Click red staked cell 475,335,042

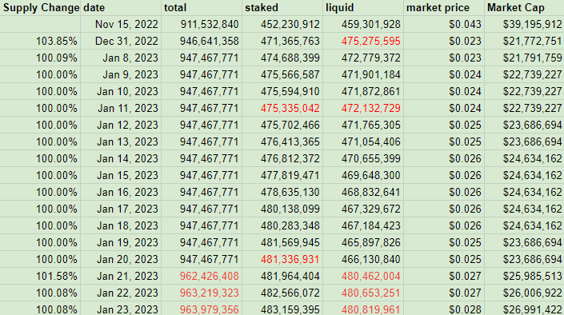pos(282,108)
